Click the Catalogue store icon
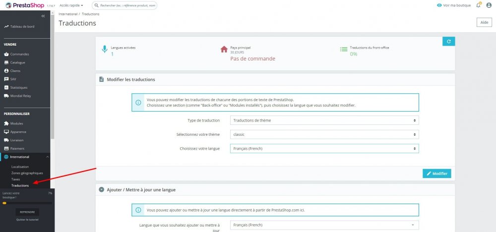Viewport: 496px width, 232px height. pos(6,62)
